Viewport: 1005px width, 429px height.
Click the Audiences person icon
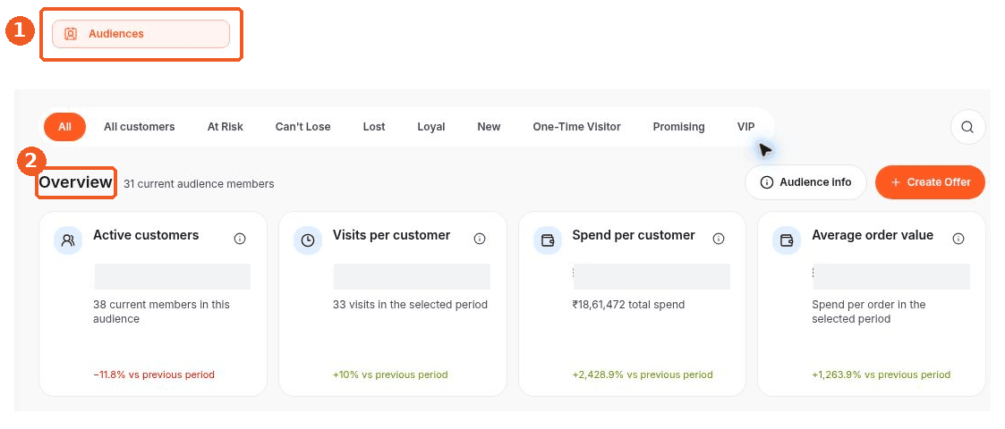click(71, 34)
